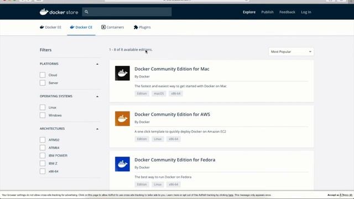Click the search magnifier icon
The height and width of the screenshot is (199, 354).
86,12
